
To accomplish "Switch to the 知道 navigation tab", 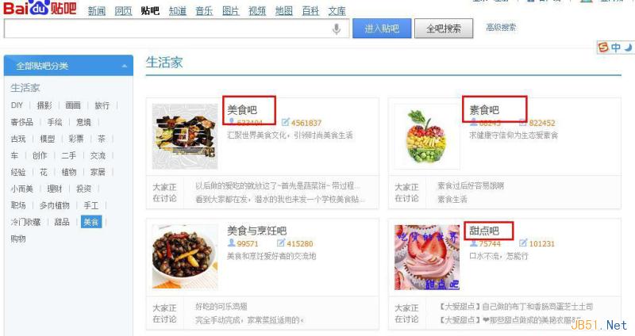I will coord(177,11).
